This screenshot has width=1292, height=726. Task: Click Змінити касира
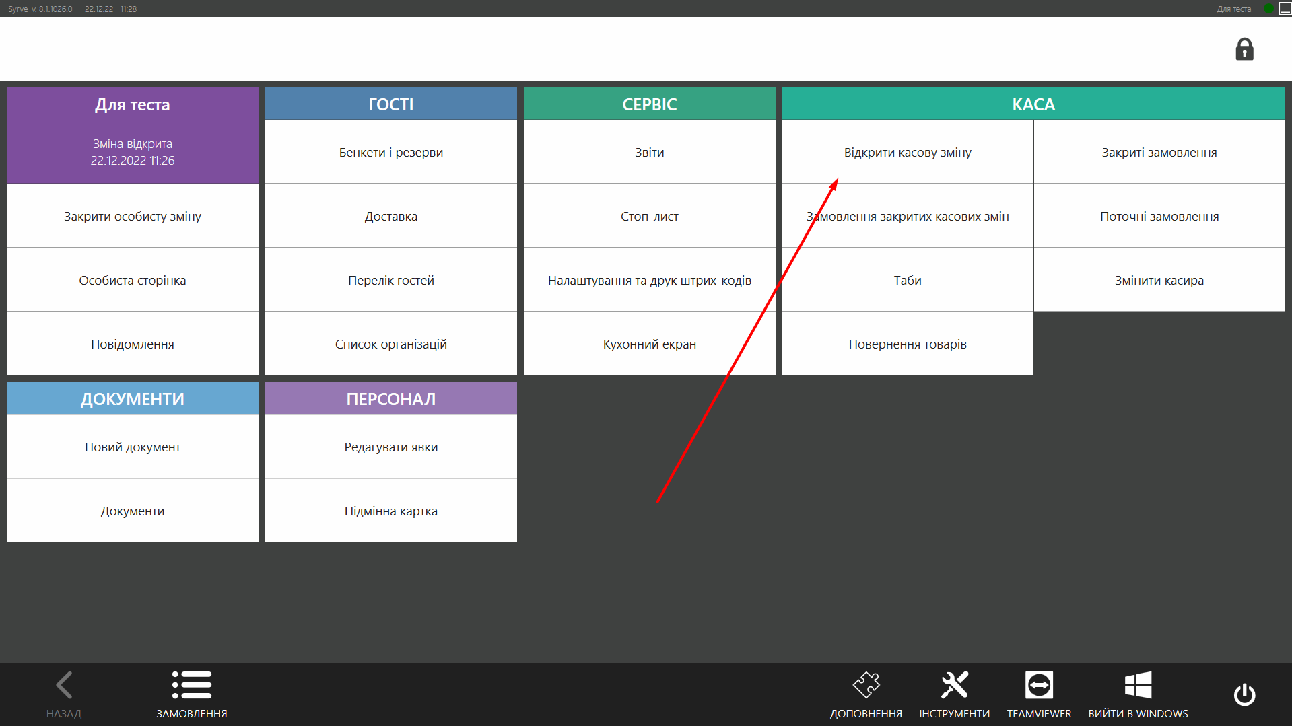coord(1159,280)
